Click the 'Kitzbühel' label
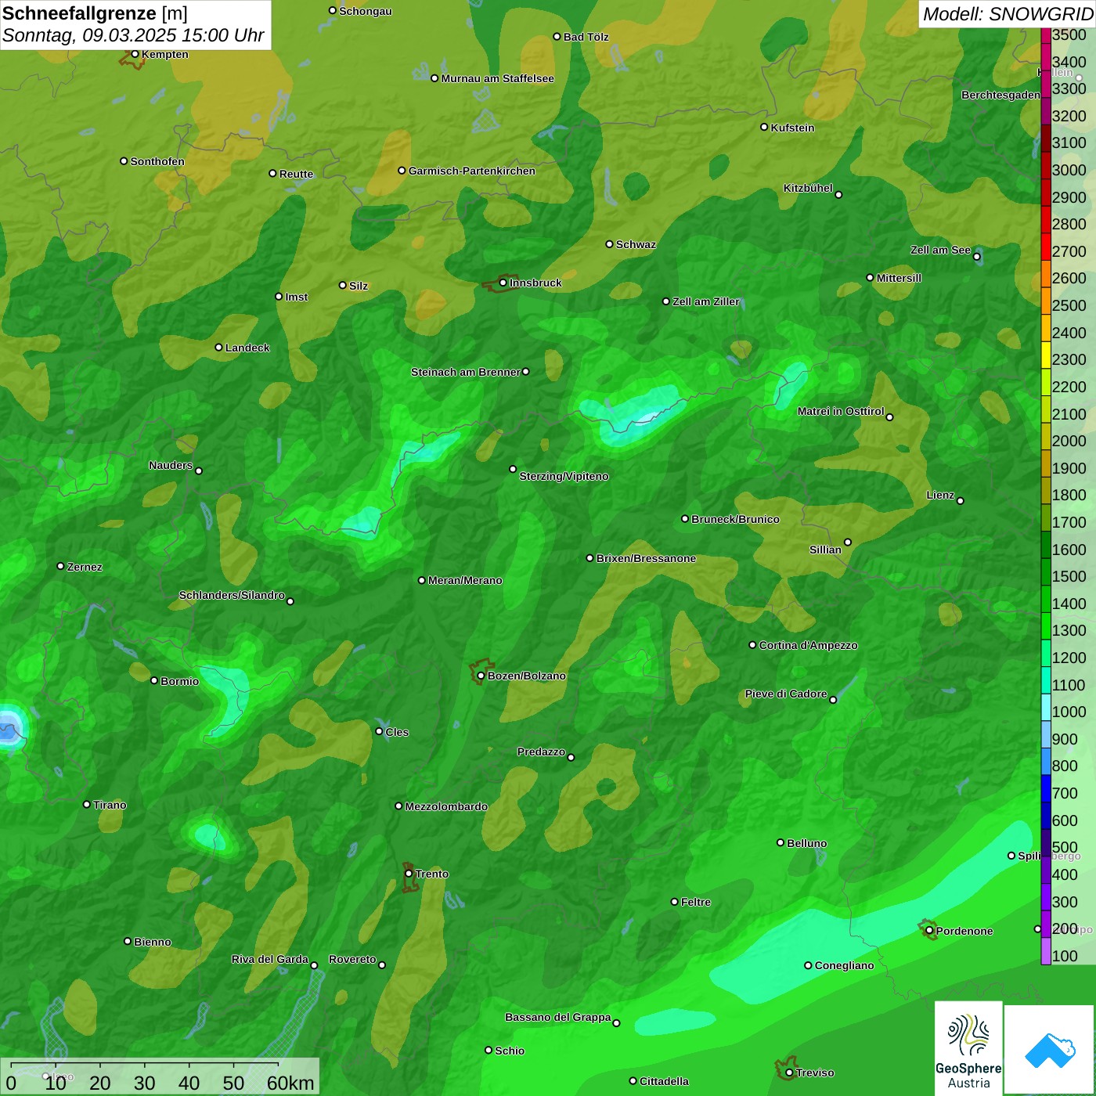 coord(808,188)
